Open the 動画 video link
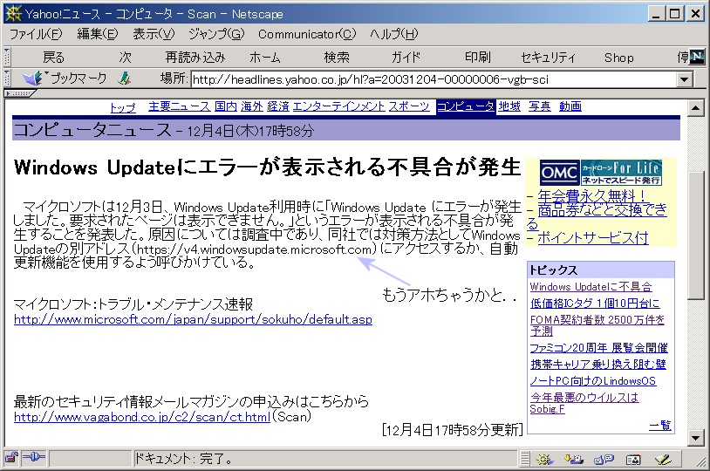Image resolution: width=710 pixels, height=471 pixels. (570, 107)
